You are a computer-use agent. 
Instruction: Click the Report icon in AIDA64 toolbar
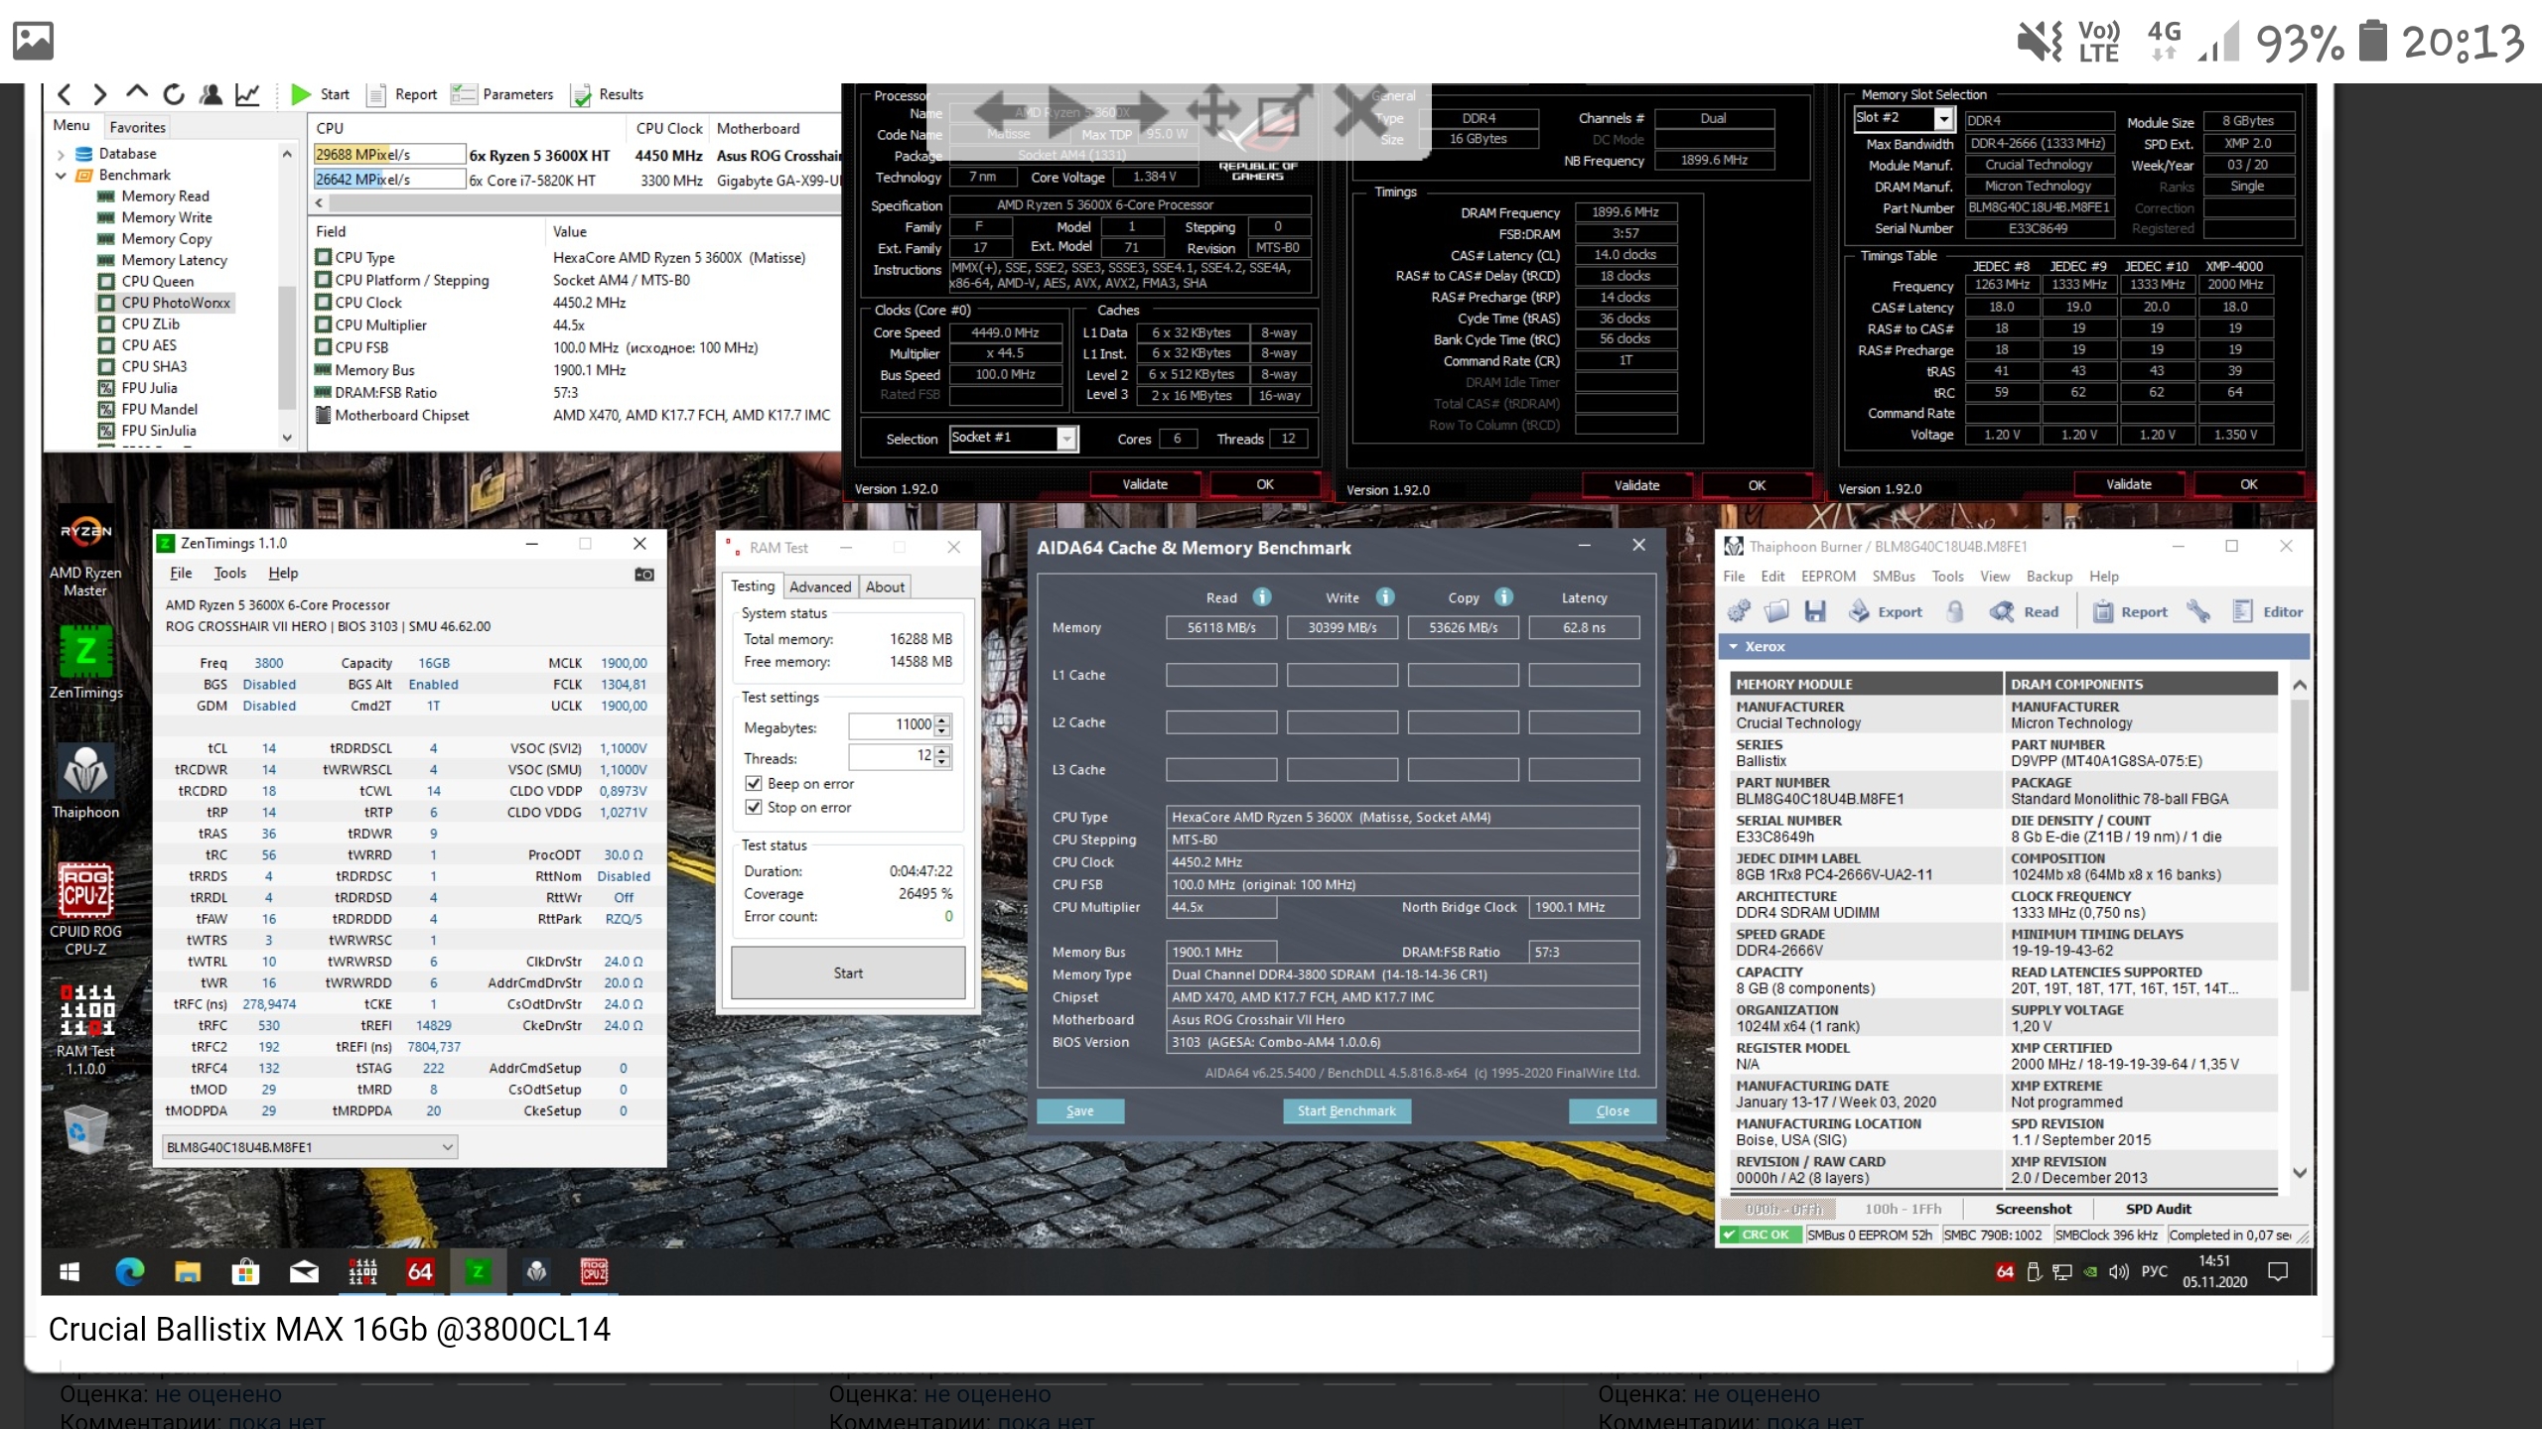coord(376,94)
